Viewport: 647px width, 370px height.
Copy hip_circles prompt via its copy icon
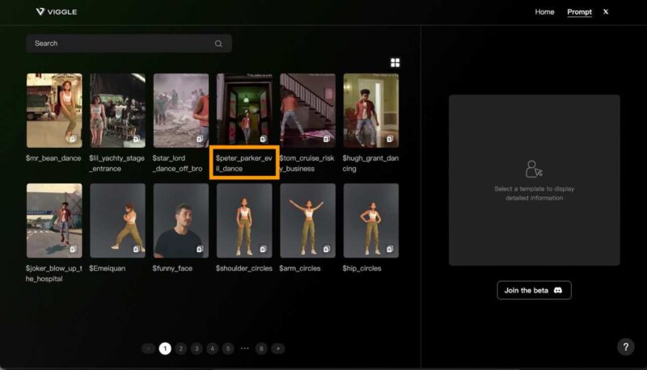coord(390,249)
